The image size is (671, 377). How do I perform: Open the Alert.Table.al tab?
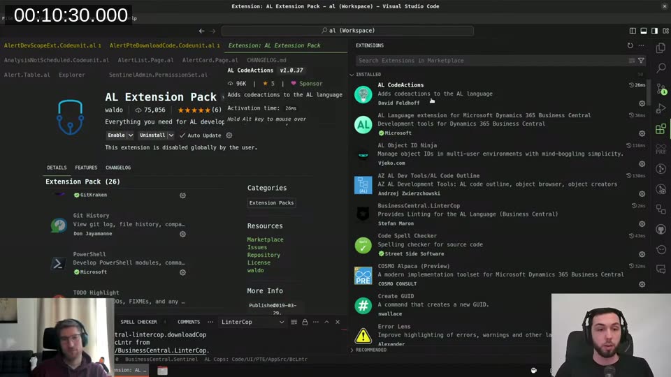27,75
